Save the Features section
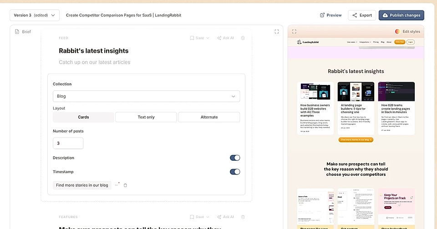 (197, 217)
